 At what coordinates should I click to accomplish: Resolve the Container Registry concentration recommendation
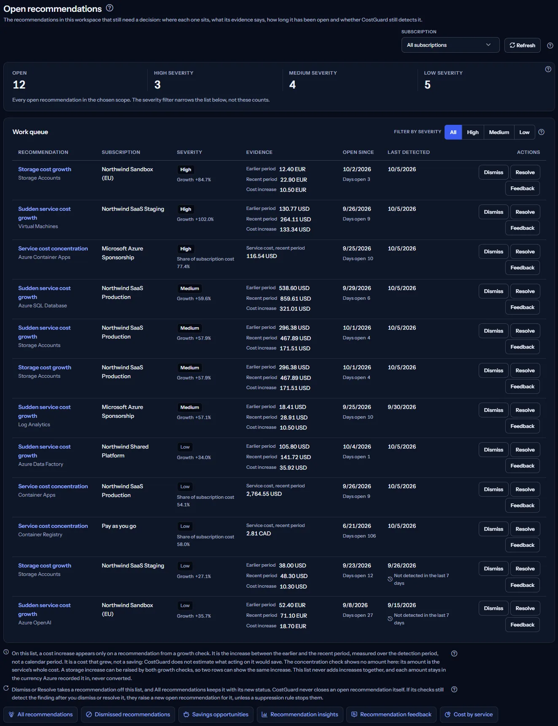525,529
